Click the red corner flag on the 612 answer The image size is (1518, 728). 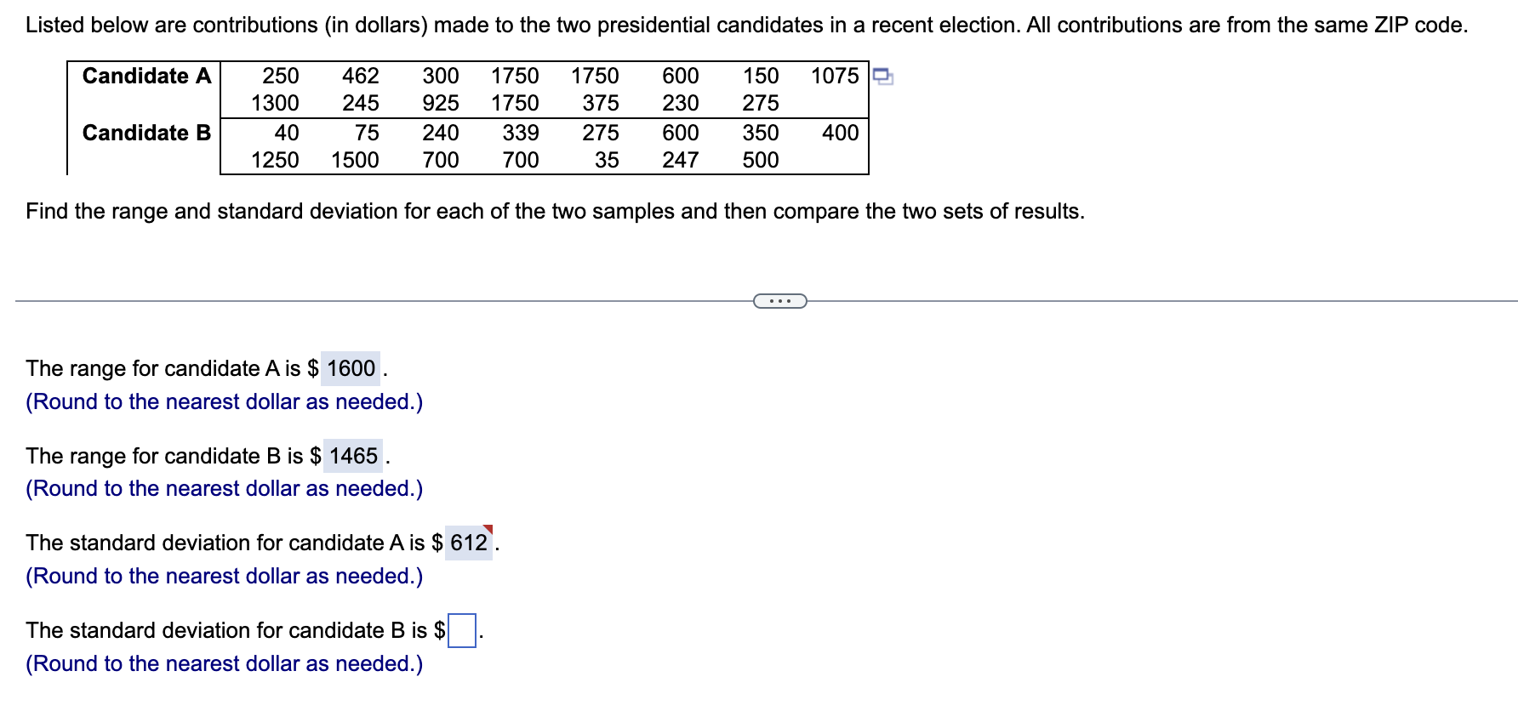(488, 531)
